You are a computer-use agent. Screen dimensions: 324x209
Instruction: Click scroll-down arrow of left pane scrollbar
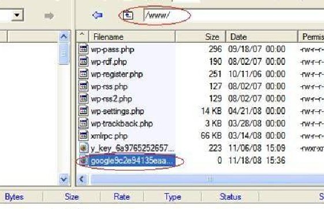(64, 179)
